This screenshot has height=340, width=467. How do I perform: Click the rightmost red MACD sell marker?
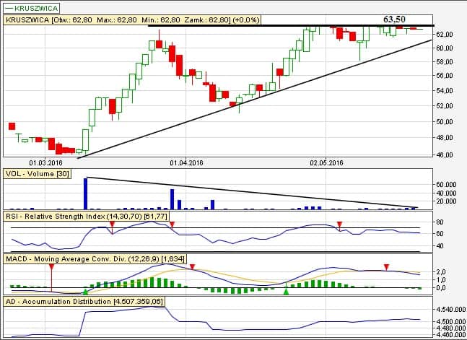[387, 267]
